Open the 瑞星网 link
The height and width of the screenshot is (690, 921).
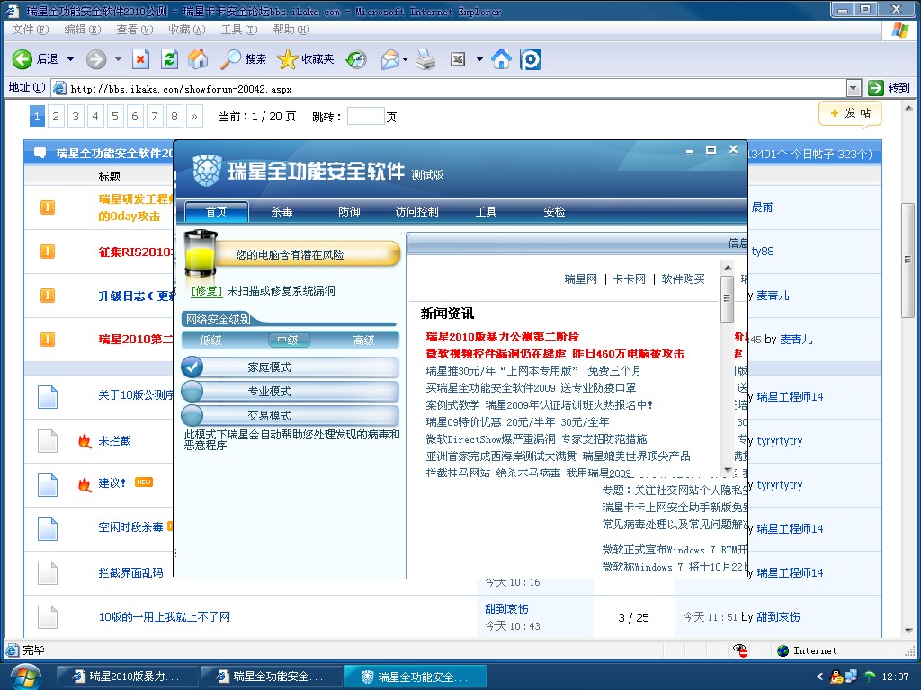[580, 279]
